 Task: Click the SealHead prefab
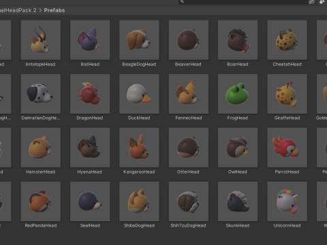click(90, 201)
